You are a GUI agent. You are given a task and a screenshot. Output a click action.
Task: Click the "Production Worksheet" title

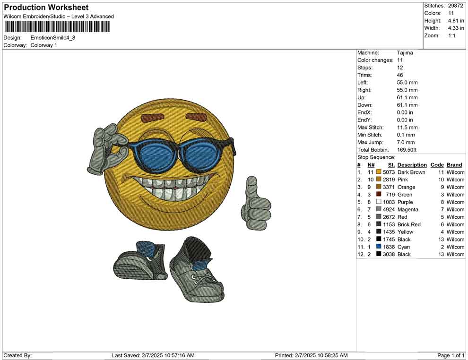pyautogui.click(x=46, y=8)
